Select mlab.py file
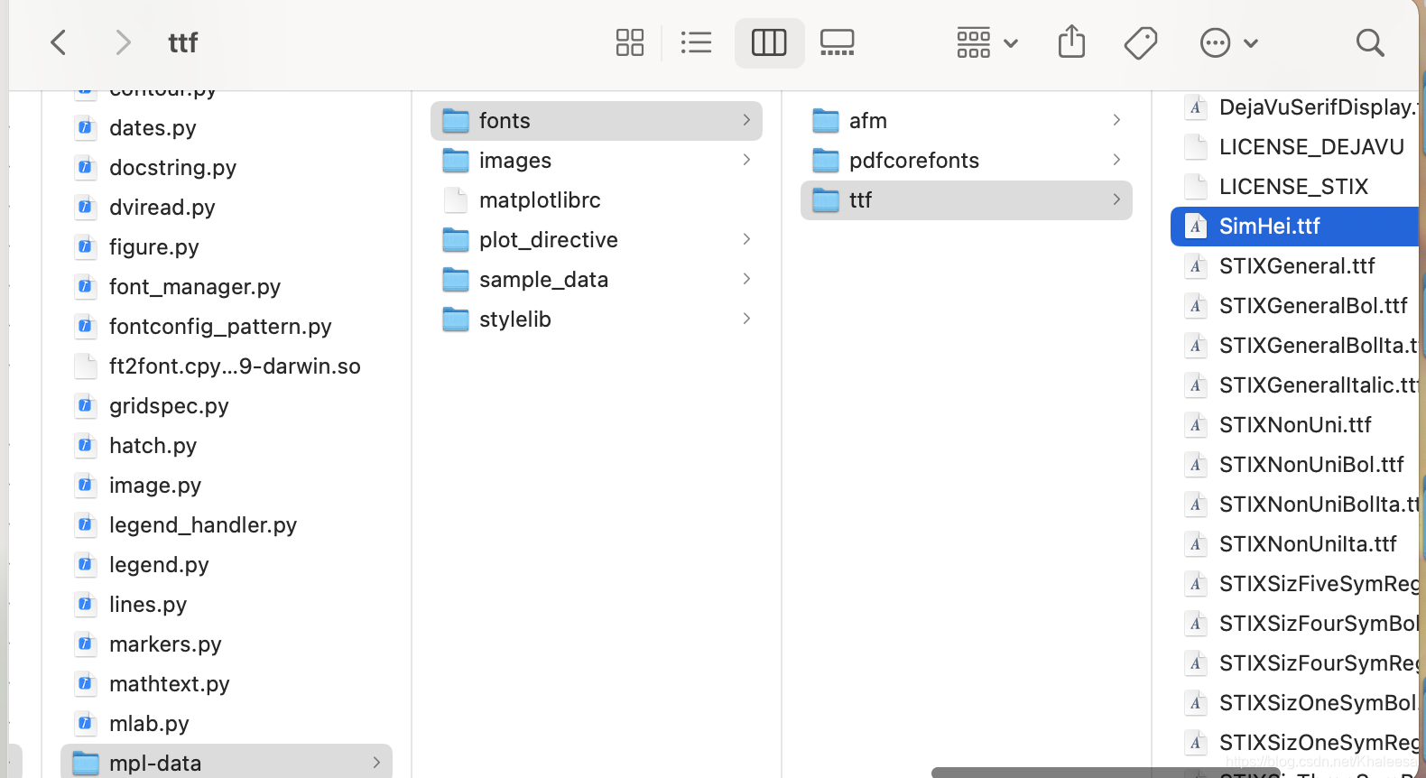Image resolution: width=1426 pixels, height=778 pixels. (227, 723)
